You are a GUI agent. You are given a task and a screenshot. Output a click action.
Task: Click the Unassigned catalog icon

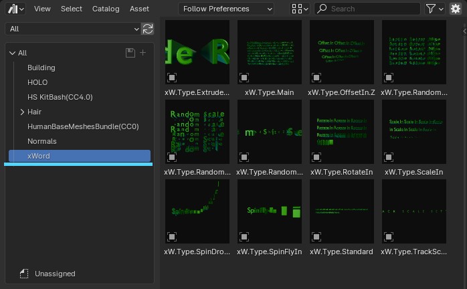23,274
